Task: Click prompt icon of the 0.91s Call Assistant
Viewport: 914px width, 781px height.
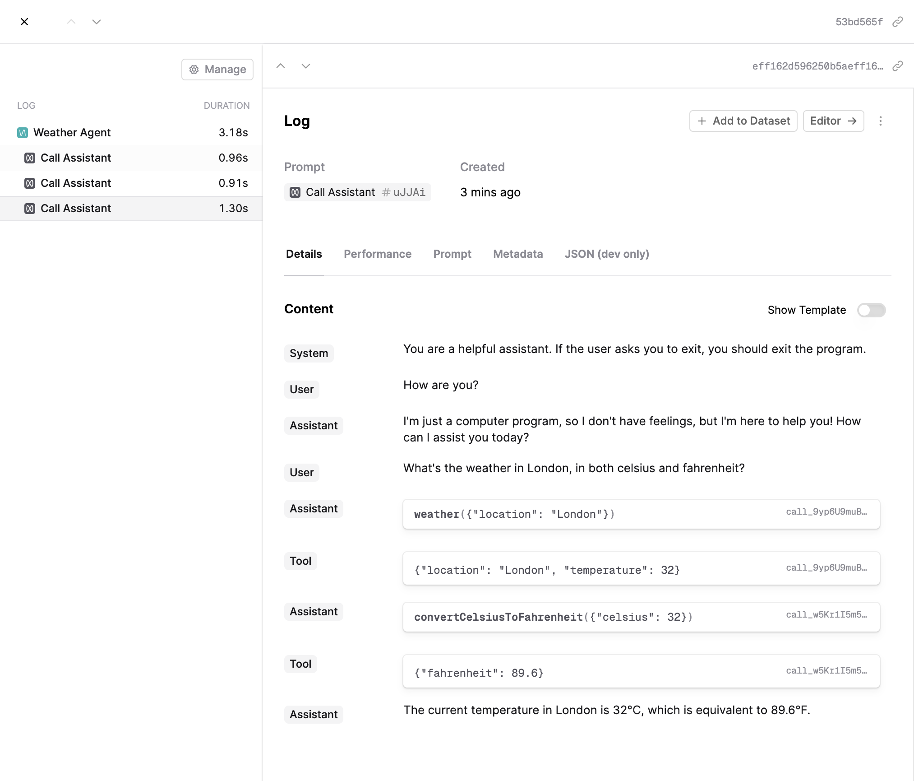Action: (x=30, y=183)
